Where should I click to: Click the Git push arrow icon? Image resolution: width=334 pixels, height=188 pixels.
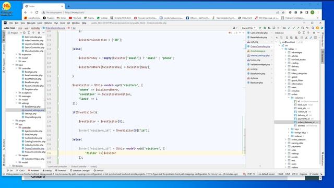tap(298, 28)
